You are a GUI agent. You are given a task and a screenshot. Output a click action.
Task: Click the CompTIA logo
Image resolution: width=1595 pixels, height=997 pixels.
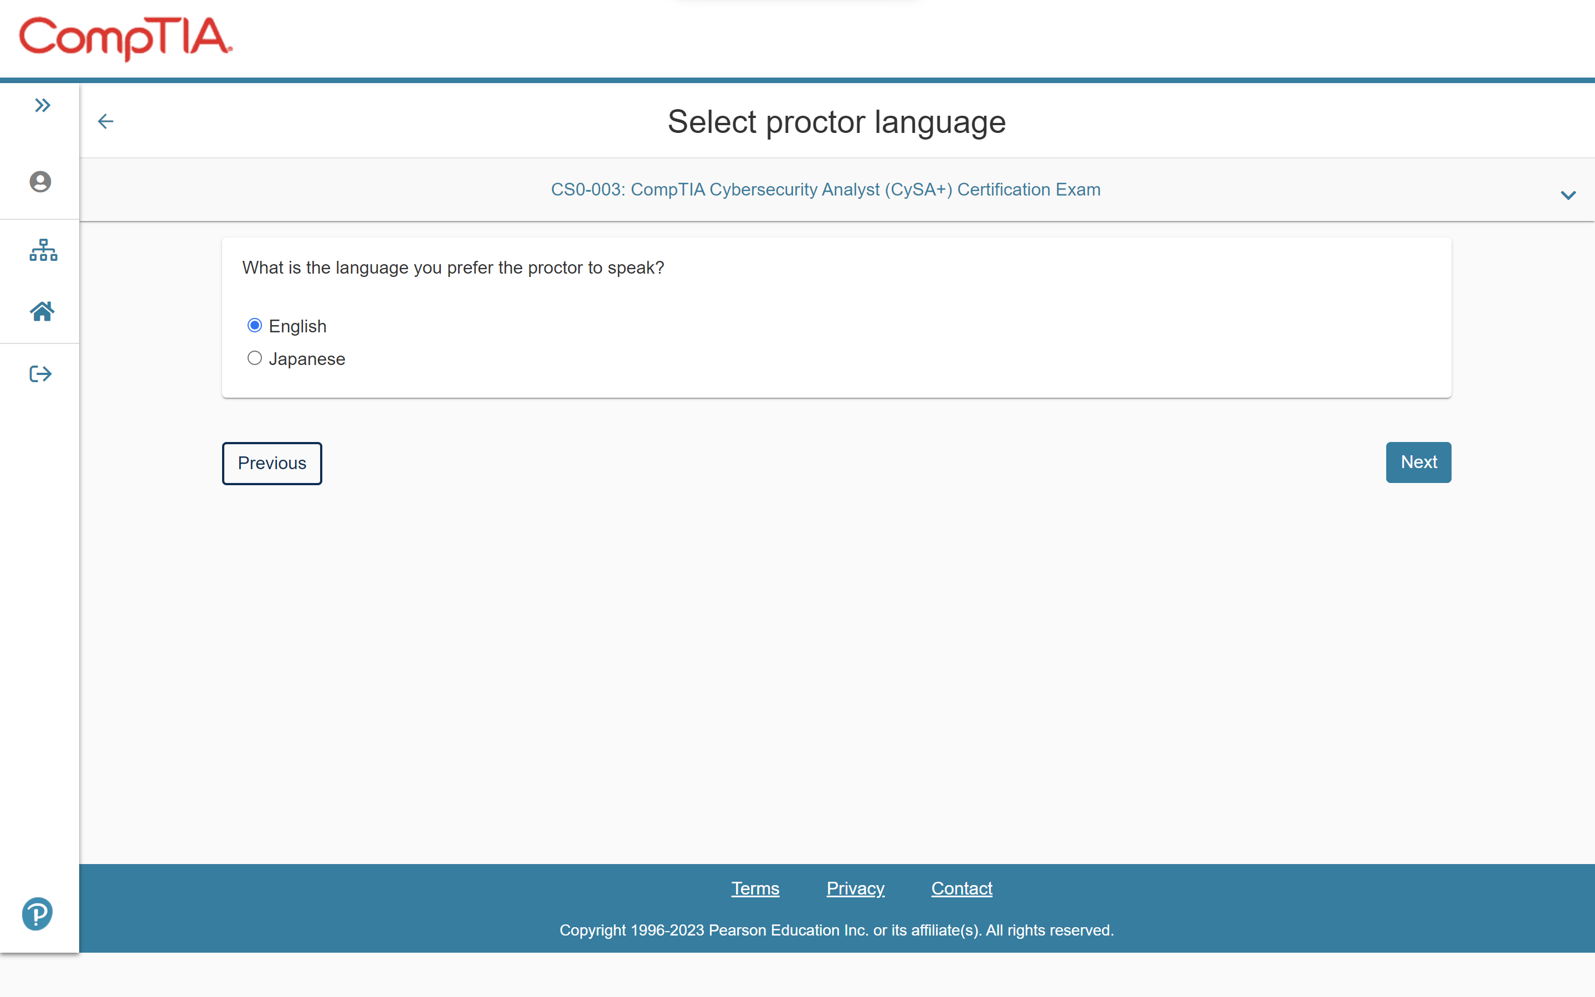point(125,38)
